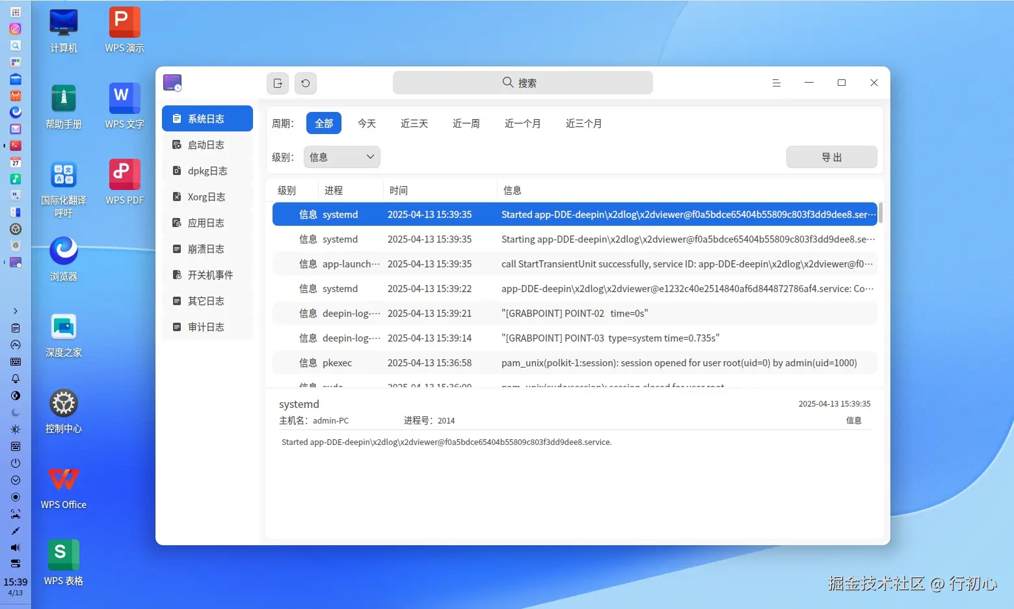The width and height of the screenshot is (1014, 609).
Task: Open the mail icon in the dock
Action: [x=16, y=129]
